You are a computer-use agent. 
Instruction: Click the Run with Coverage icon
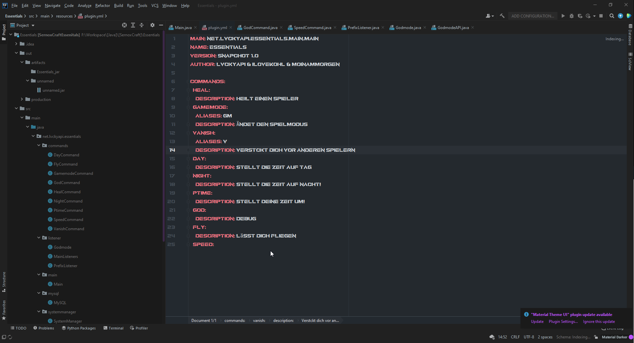tap(580, 16)
